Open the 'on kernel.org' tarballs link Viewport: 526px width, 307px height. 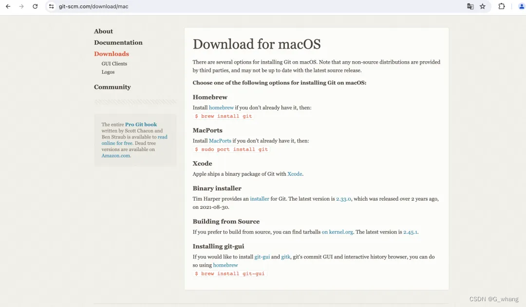click(337, 232)
